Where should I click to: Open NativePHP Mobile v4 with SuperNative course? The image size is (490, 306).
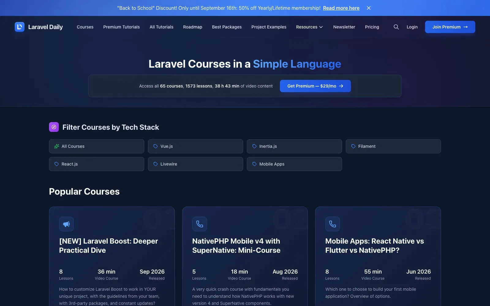click(236, 246)
